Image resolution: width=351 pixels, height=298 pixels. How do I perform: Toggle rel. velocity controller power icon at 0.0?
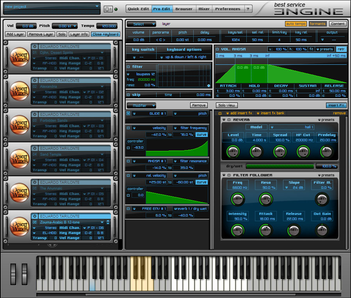click(128, 195)
